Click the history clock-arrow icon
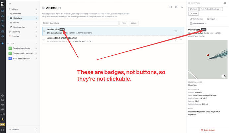Viewport: 229px width, 133px height. pos(3,105)
